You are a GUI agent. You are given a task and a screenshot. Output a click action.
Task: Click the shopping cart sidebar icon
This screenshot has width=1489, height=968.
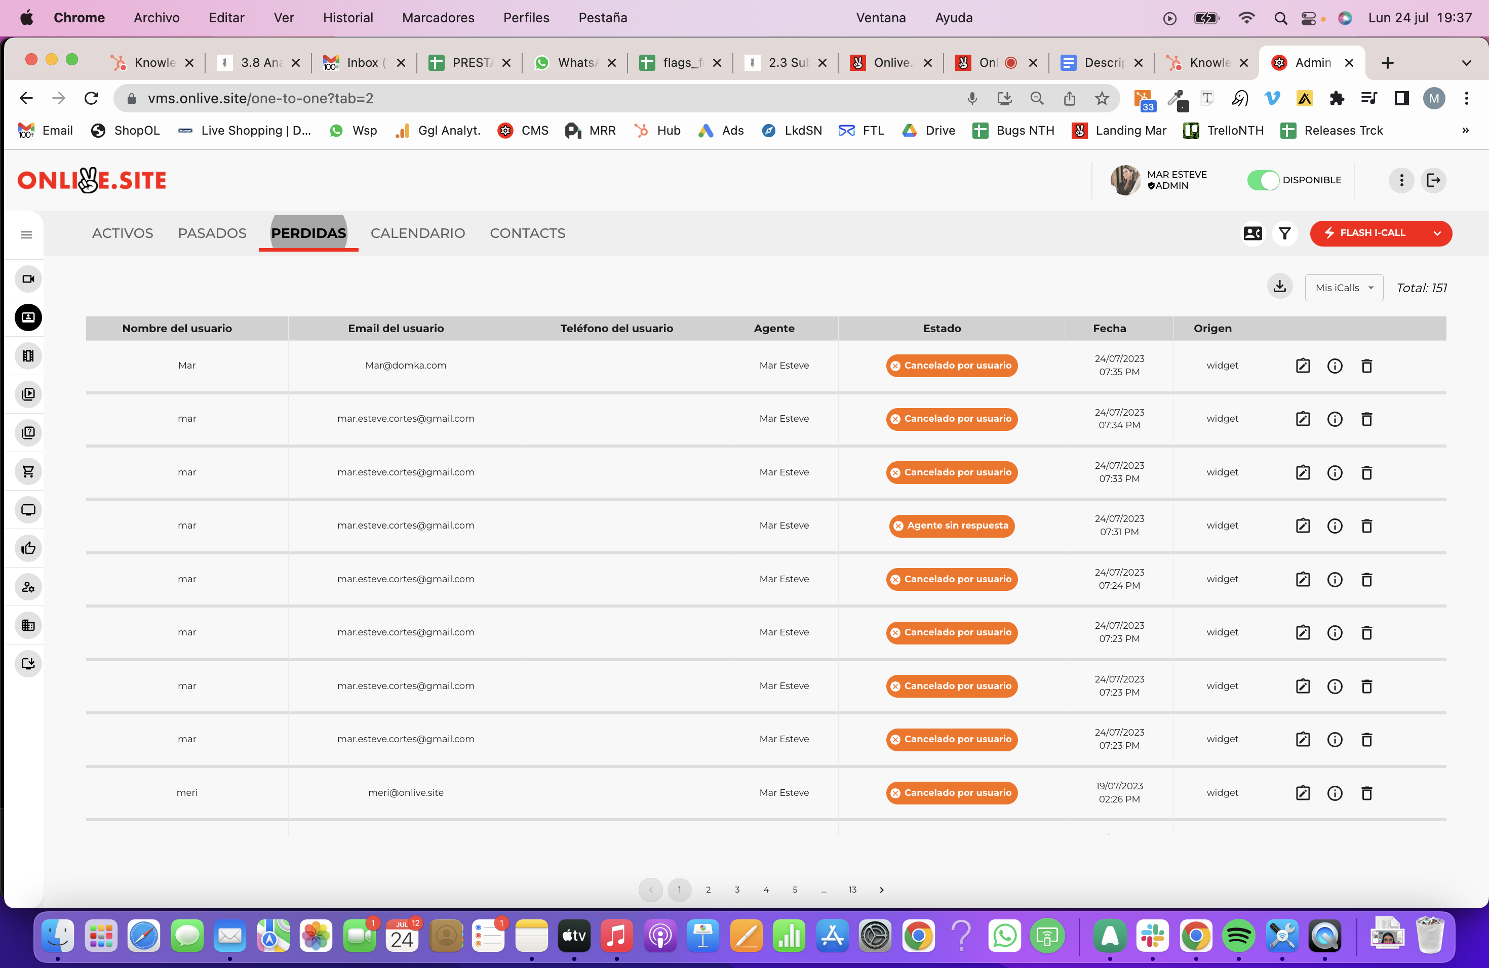28,471
